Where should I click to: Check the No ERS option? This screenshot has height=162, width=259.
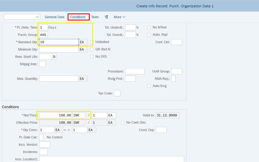[x=92, y=56]
